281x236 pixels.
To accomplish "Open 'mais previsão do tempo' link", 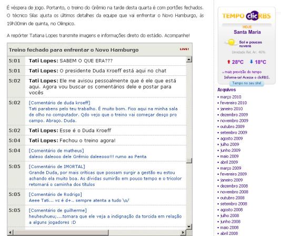I will [243, 72].
